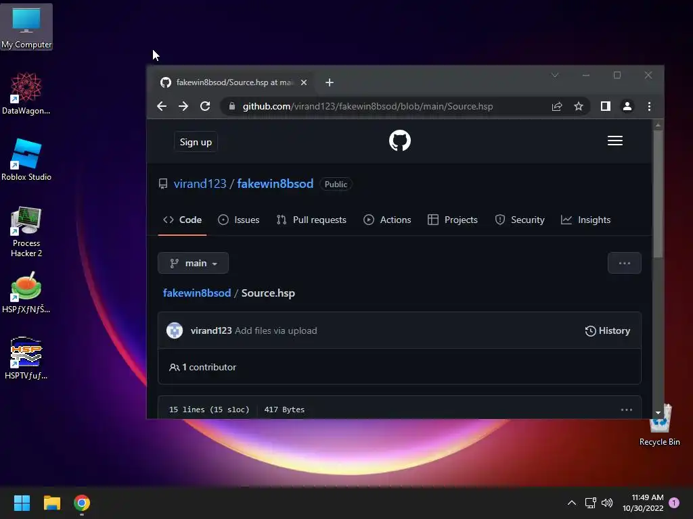The image size is (693, 519).
Task: Open the HSPTV desktop shortcut
Action: pos(26,358)
